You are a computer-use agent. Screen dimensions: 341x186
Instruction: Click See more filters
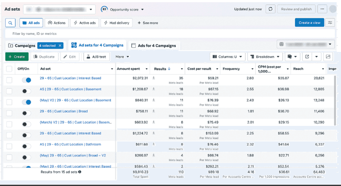tap(148, 23)
